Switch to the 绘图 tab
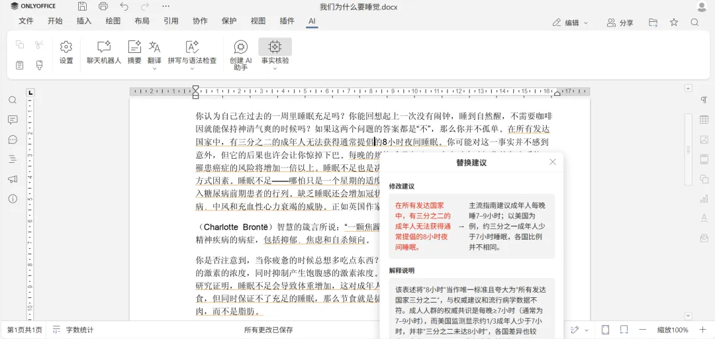 tap(113, 21)
